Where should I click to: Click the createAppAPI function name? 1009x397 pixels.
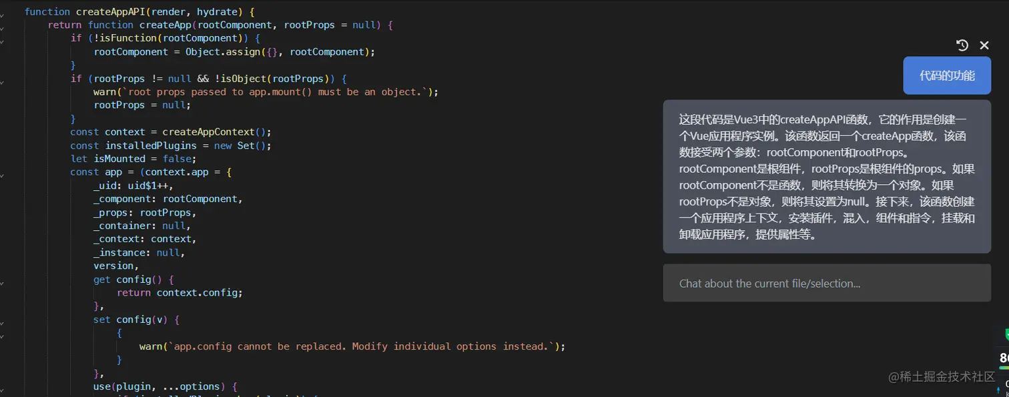click(111, 11)
